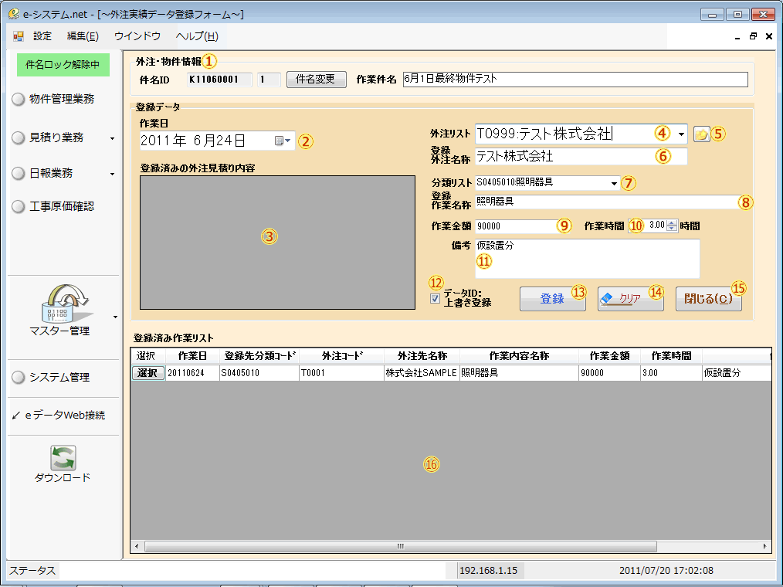Toggle the 上書き登録 checkbox
783x587 pixels.
[435, 299]
